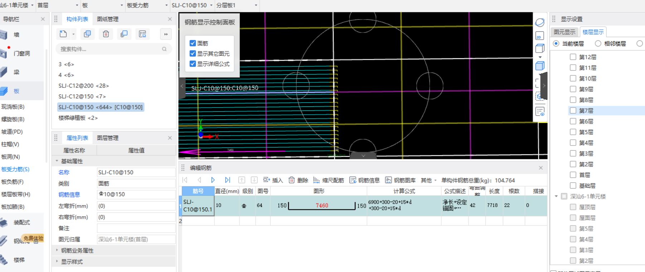
Task: Click the new component icon
Action: [x=63, y=34]
